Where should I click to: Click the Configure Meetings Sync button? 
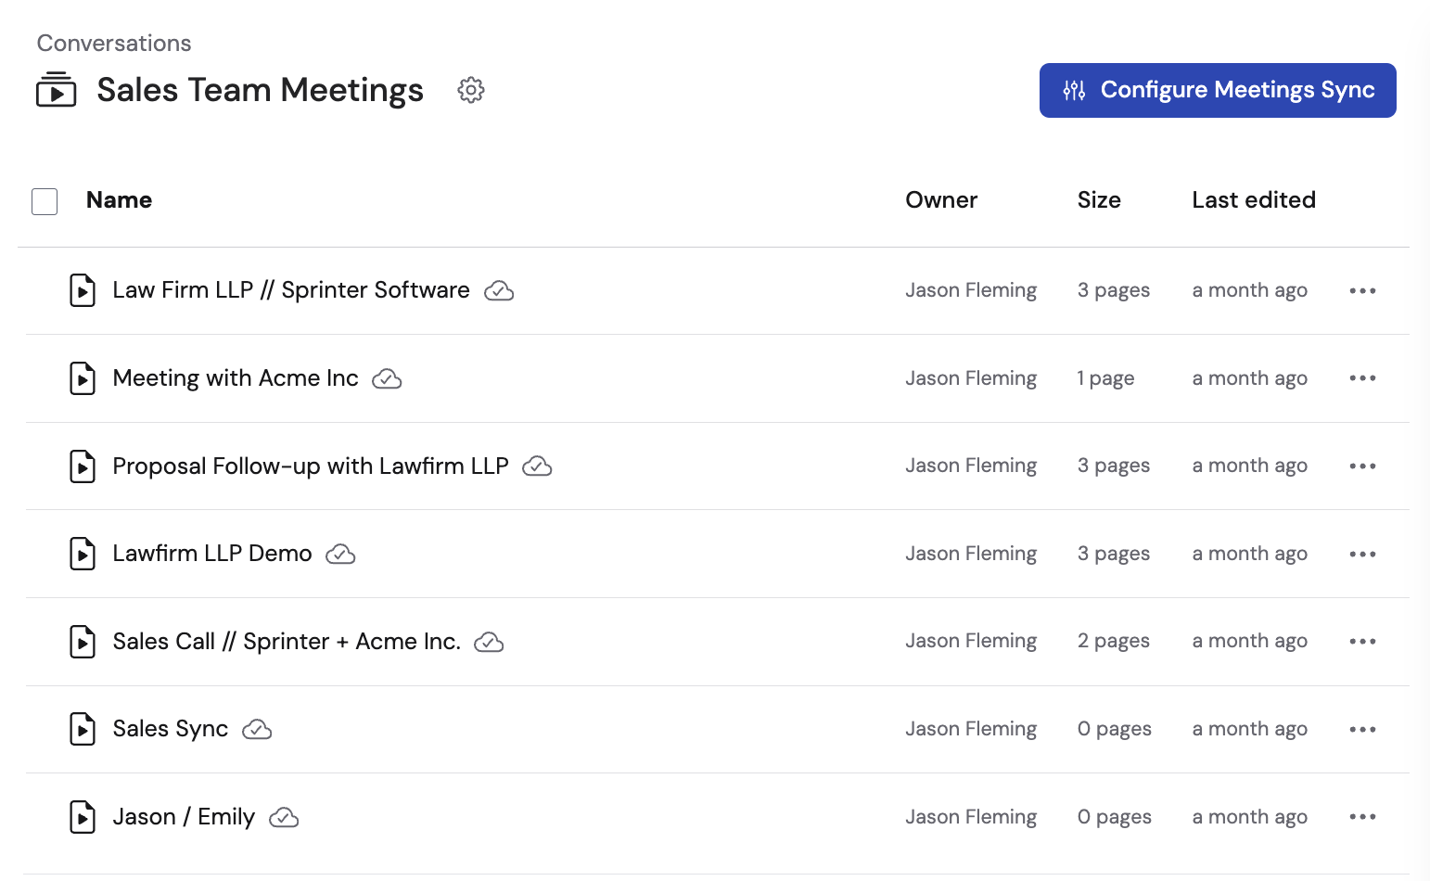click(x=1218, y=90)
